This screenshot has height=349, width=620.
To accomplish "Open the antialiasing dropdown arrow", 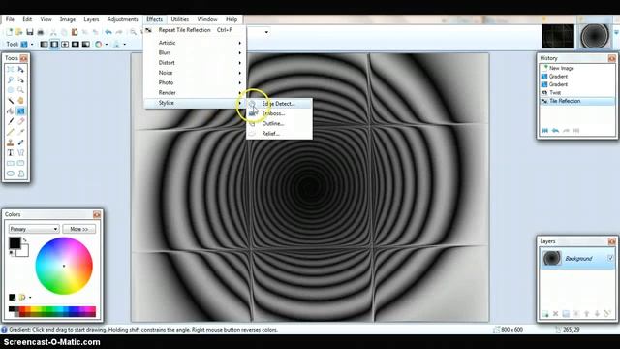I will coord(125,44).
